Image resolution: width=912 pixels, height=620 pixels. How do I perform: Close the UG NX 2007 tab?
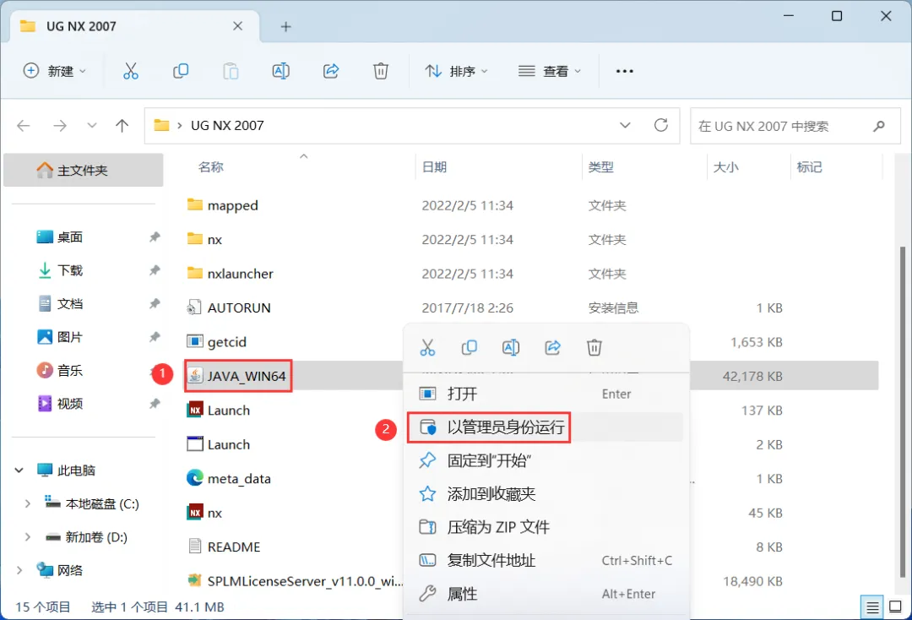(x=237, y=26)
